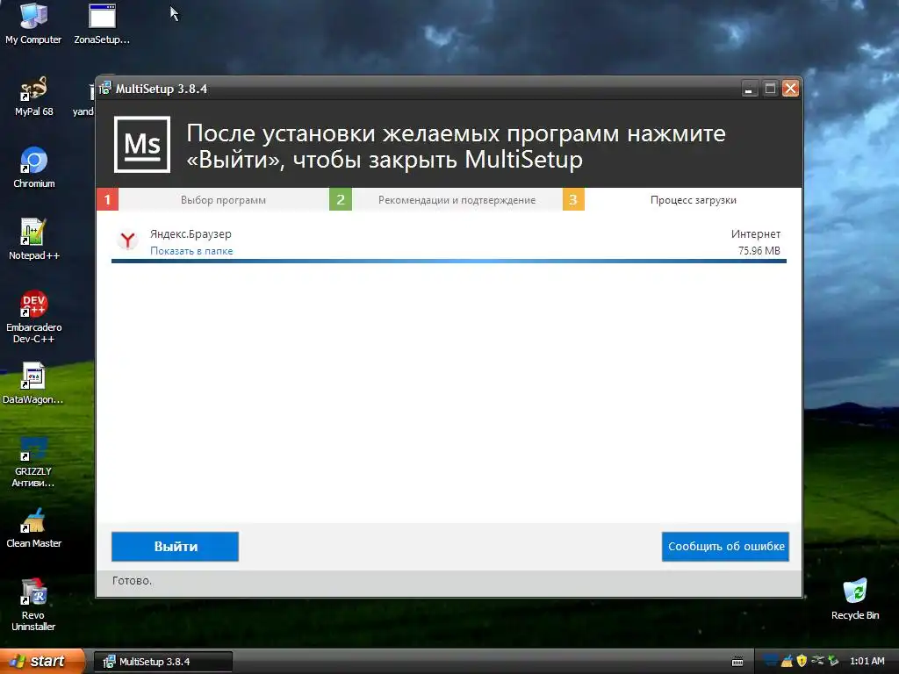Viewport: 899px width, 674px height.
Task: Select the ZonaSetup desktop icon
Action: (102, 24)
